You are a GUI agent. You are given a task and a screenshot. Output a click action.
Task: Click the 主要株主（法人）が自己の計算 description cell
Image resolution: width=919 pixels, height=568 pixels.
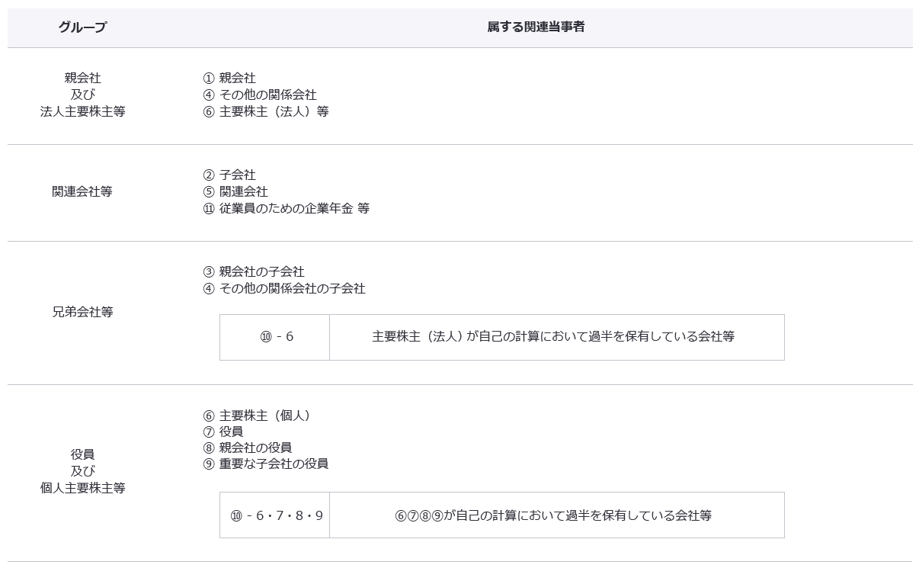click(x=553, y=337)
